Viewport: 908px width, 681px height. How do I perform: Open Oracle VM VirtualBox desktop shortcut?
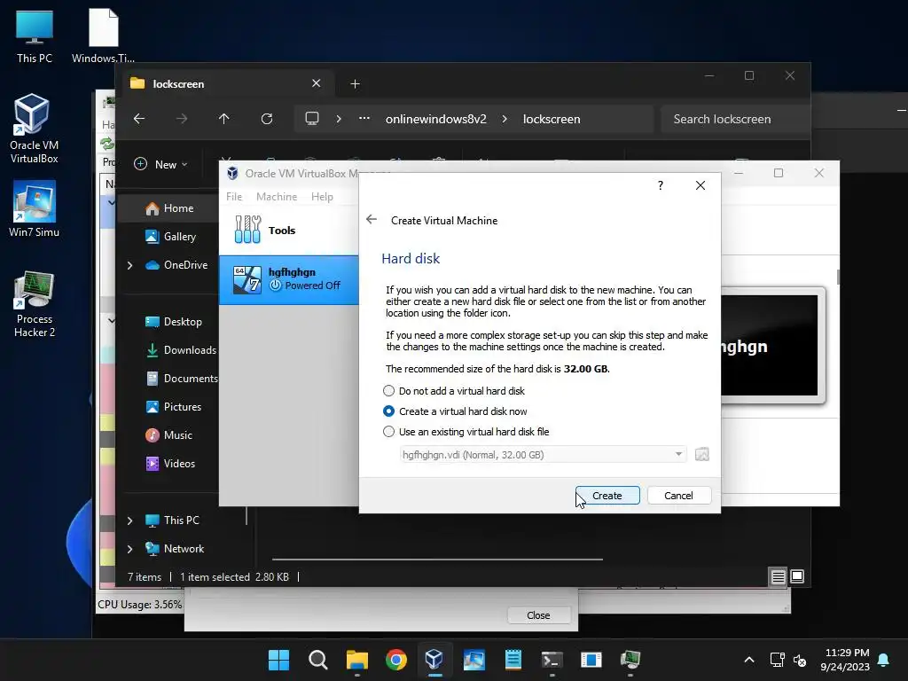35,129
